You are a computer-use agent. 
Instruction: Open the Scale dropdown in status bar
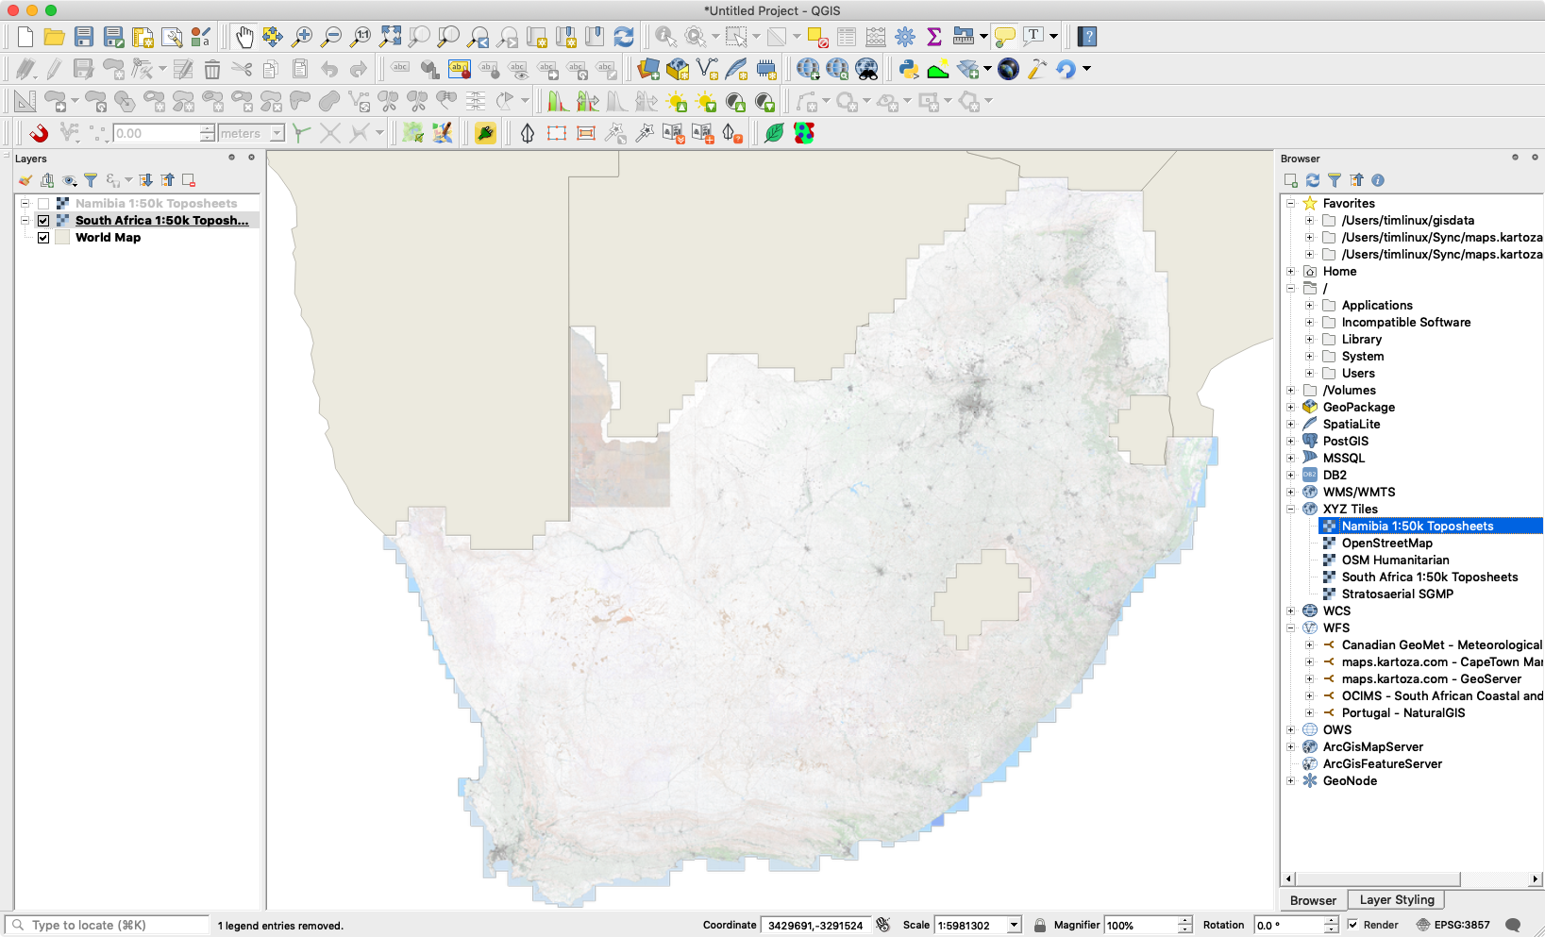point(1012,925)
